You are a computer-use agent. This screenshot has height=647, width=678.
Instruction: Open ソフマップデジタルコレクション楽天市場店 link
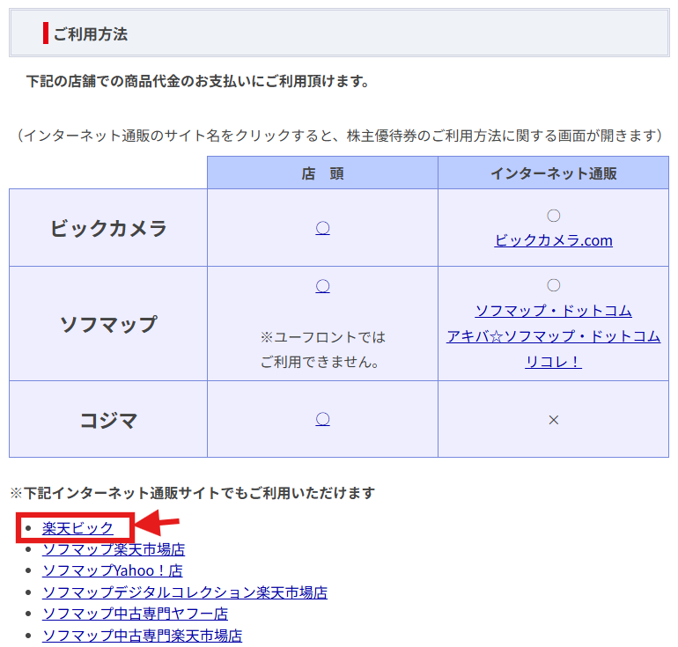click(185, 592)
